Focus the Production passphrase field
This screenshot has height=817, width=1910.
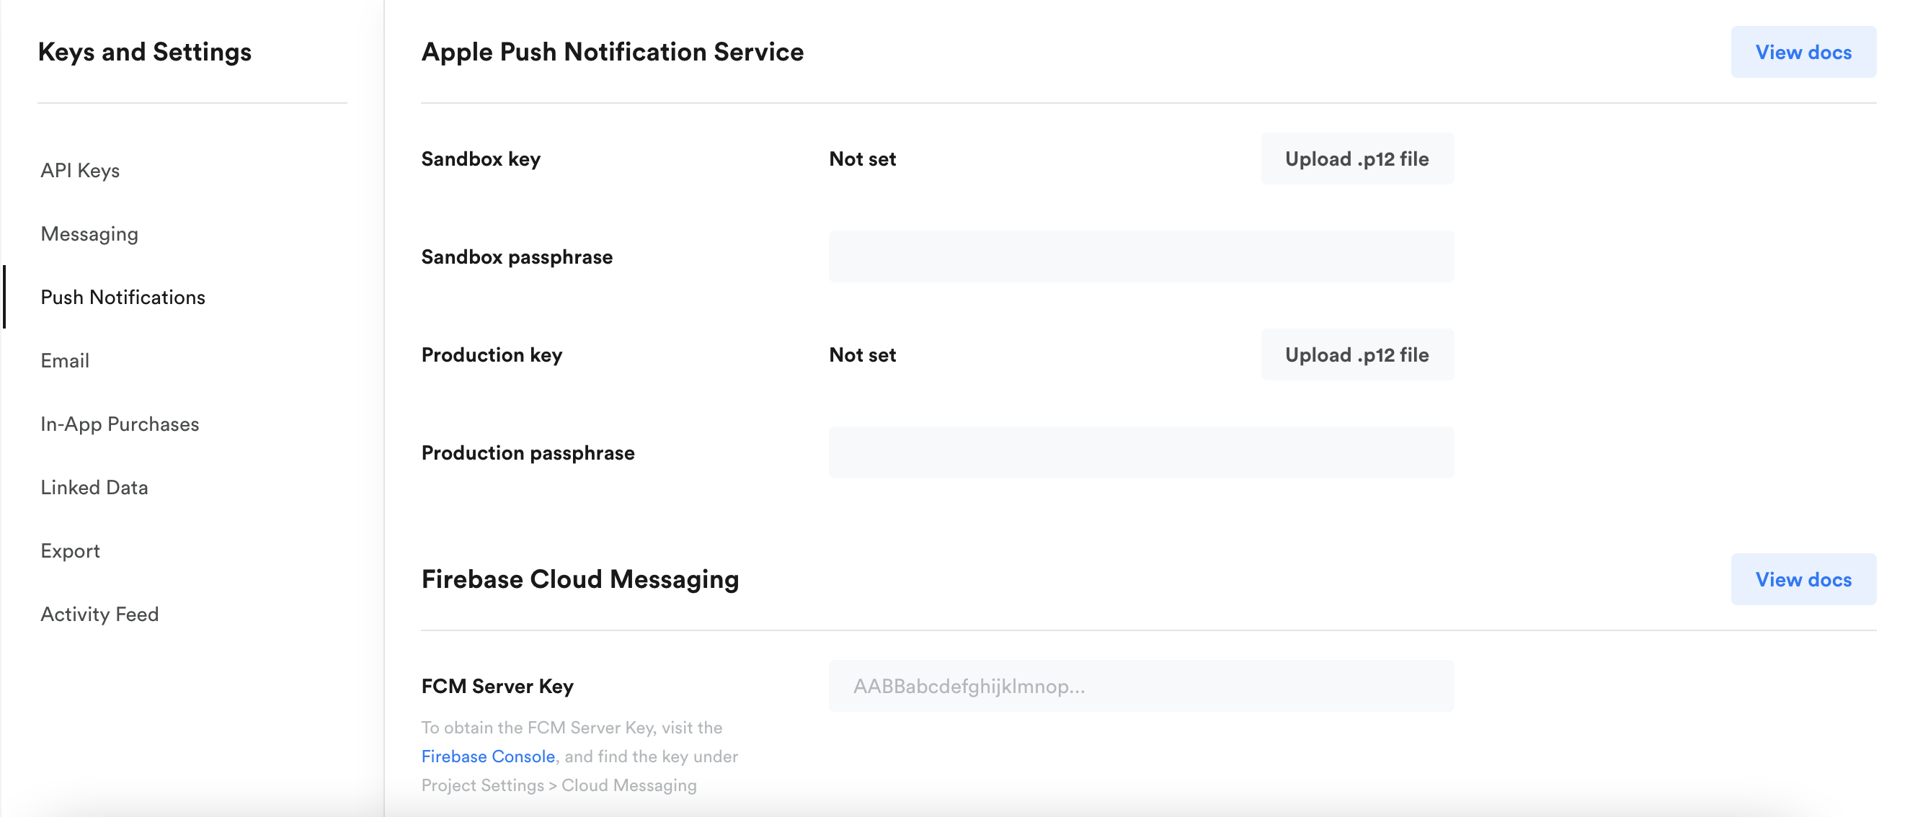click(1140, 453)
